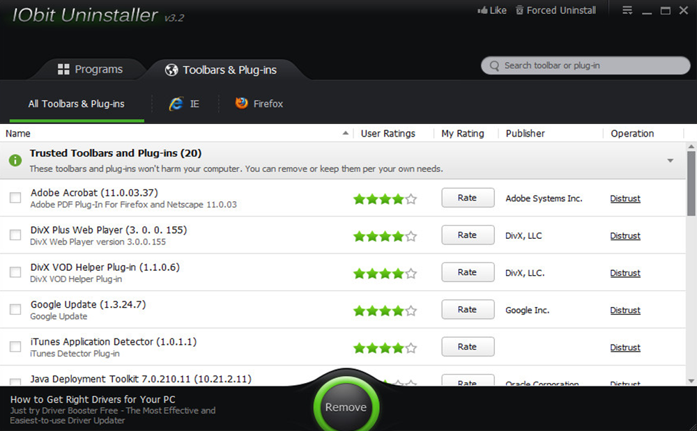Click DivX VOD Helper star rating
The width and height of the screenshot is (697, 431).
click(x=385, y=274)
